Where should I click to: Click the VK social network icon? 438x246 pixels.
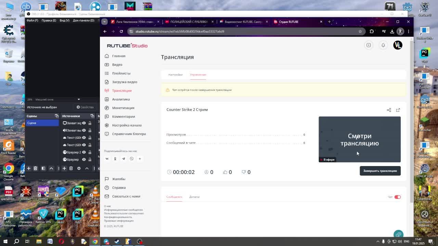(107, 159)
